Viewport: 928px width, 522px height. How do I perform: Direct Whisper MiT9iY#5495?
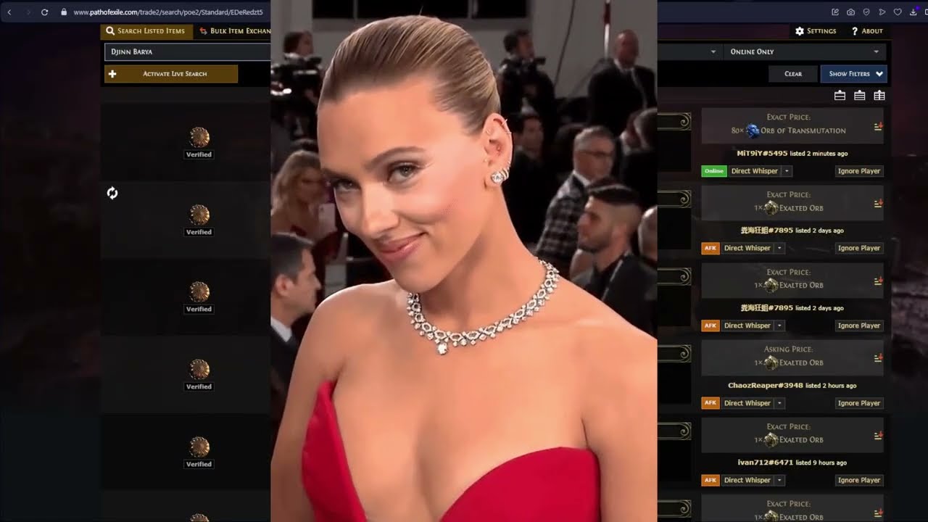click(754, 171)
